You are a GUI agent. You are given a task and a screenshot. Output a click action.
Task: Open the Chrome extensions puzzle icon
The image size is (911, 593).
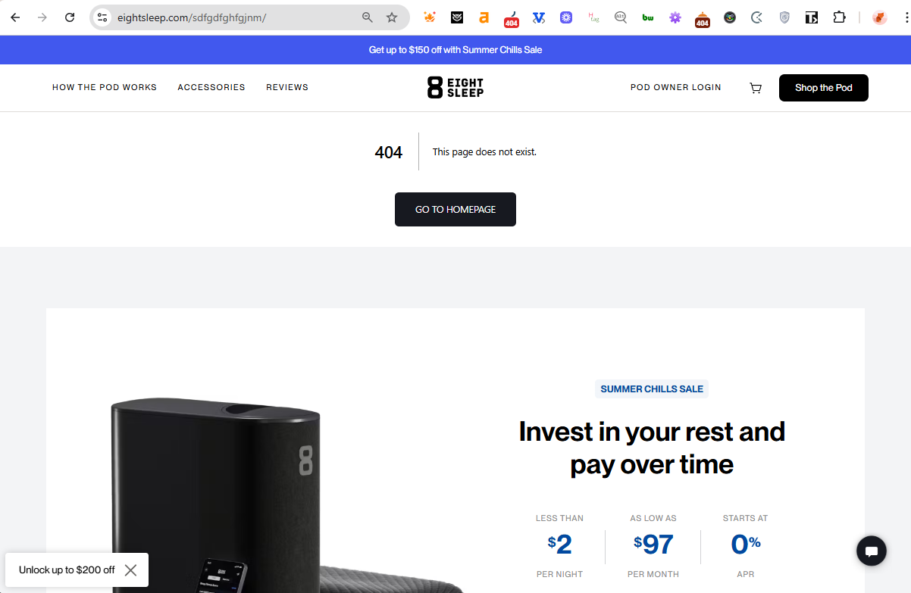839,17
